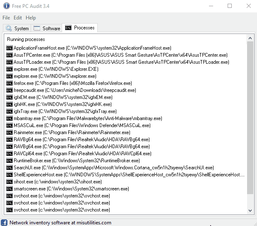Click the ShellExperienceHost.exe process icon

[10, 175]
